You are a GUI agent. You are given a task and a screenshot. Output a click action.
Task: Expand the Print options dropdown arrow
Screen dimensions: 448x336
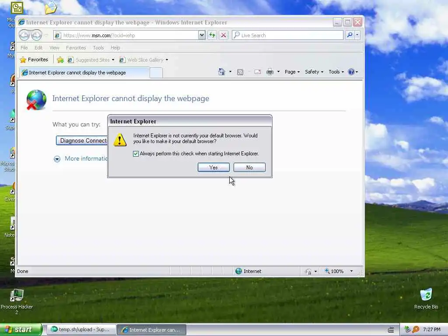278,72
